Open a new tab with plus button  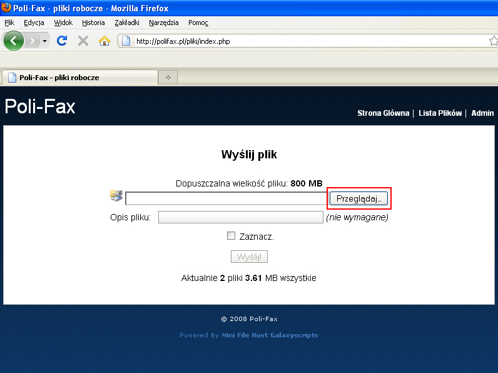(168, 77)
